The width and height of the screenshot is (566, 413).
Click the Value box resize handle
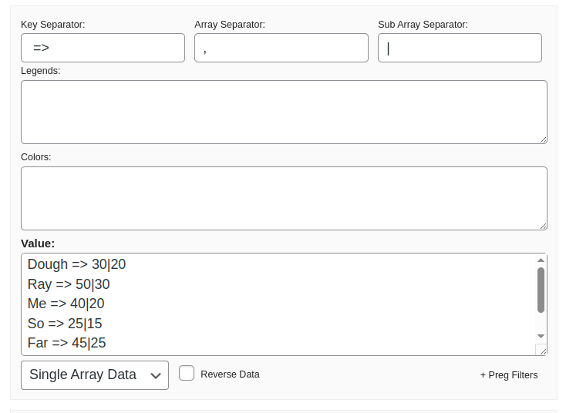pos(543,351)
